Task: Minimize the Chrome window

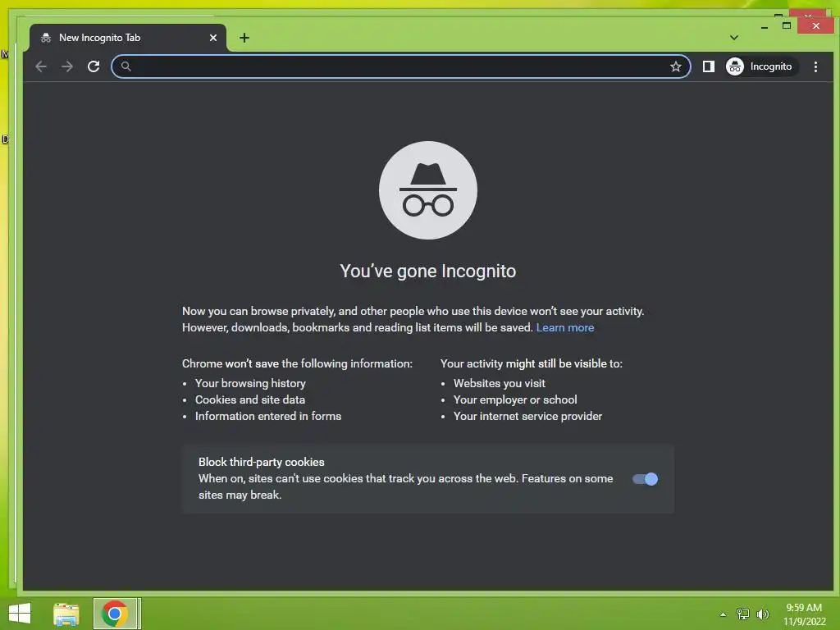Action: click(765, 26)
